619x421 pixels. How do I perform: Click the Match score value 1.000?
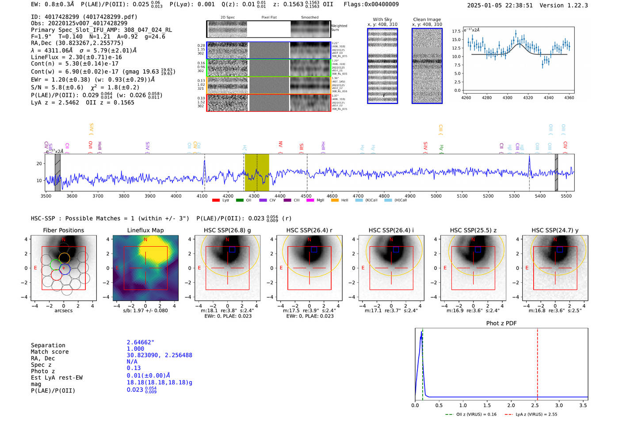tap(135, 349)
